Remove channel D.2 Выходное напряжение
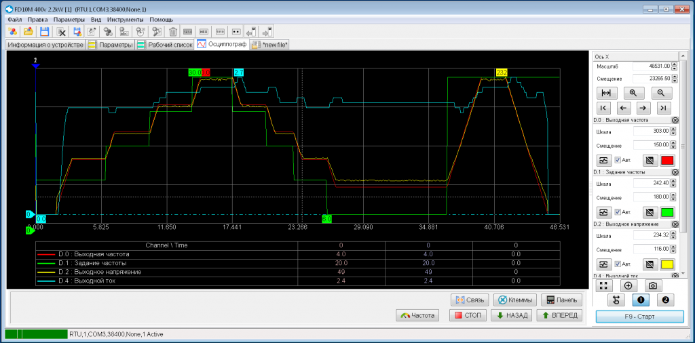The height and width of the screenshot is (343, 695). pyautogui.click(x=675, y=224)
